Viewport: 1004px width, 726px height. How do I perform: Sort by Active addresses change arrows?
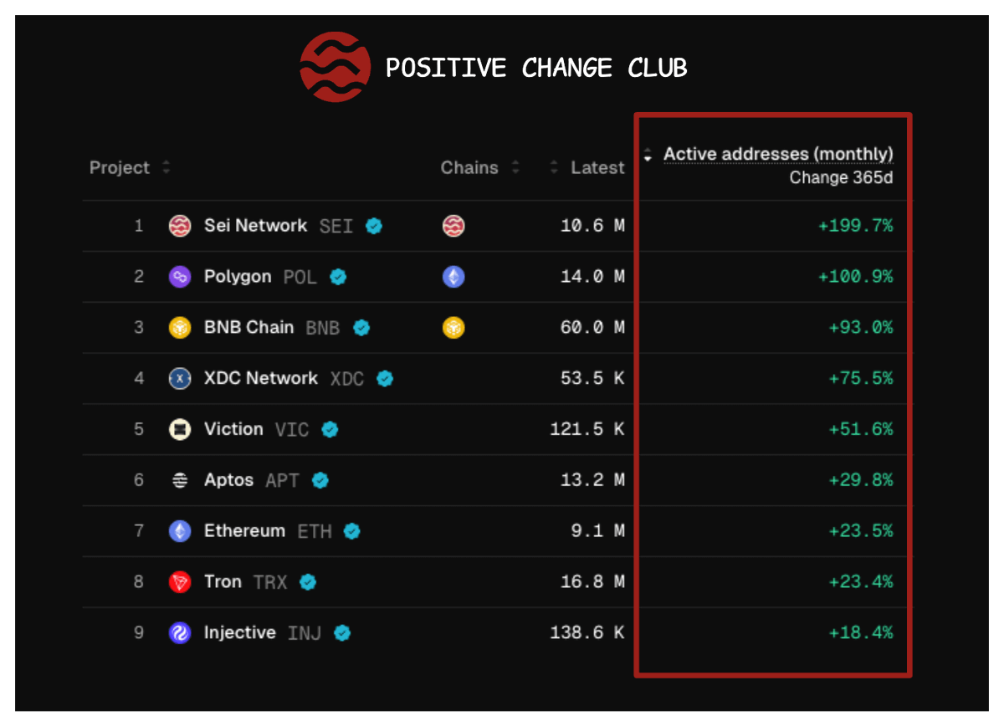(648, 155)
